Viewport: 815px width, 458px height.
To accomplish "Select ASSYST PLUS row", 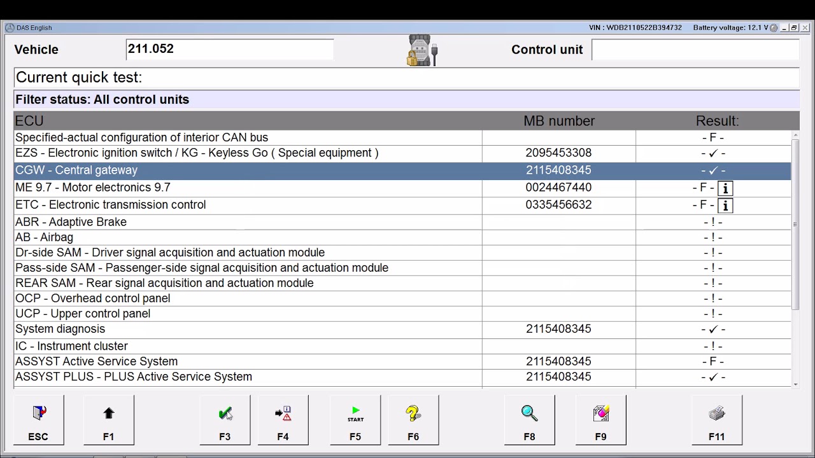I will coord(402,377).
